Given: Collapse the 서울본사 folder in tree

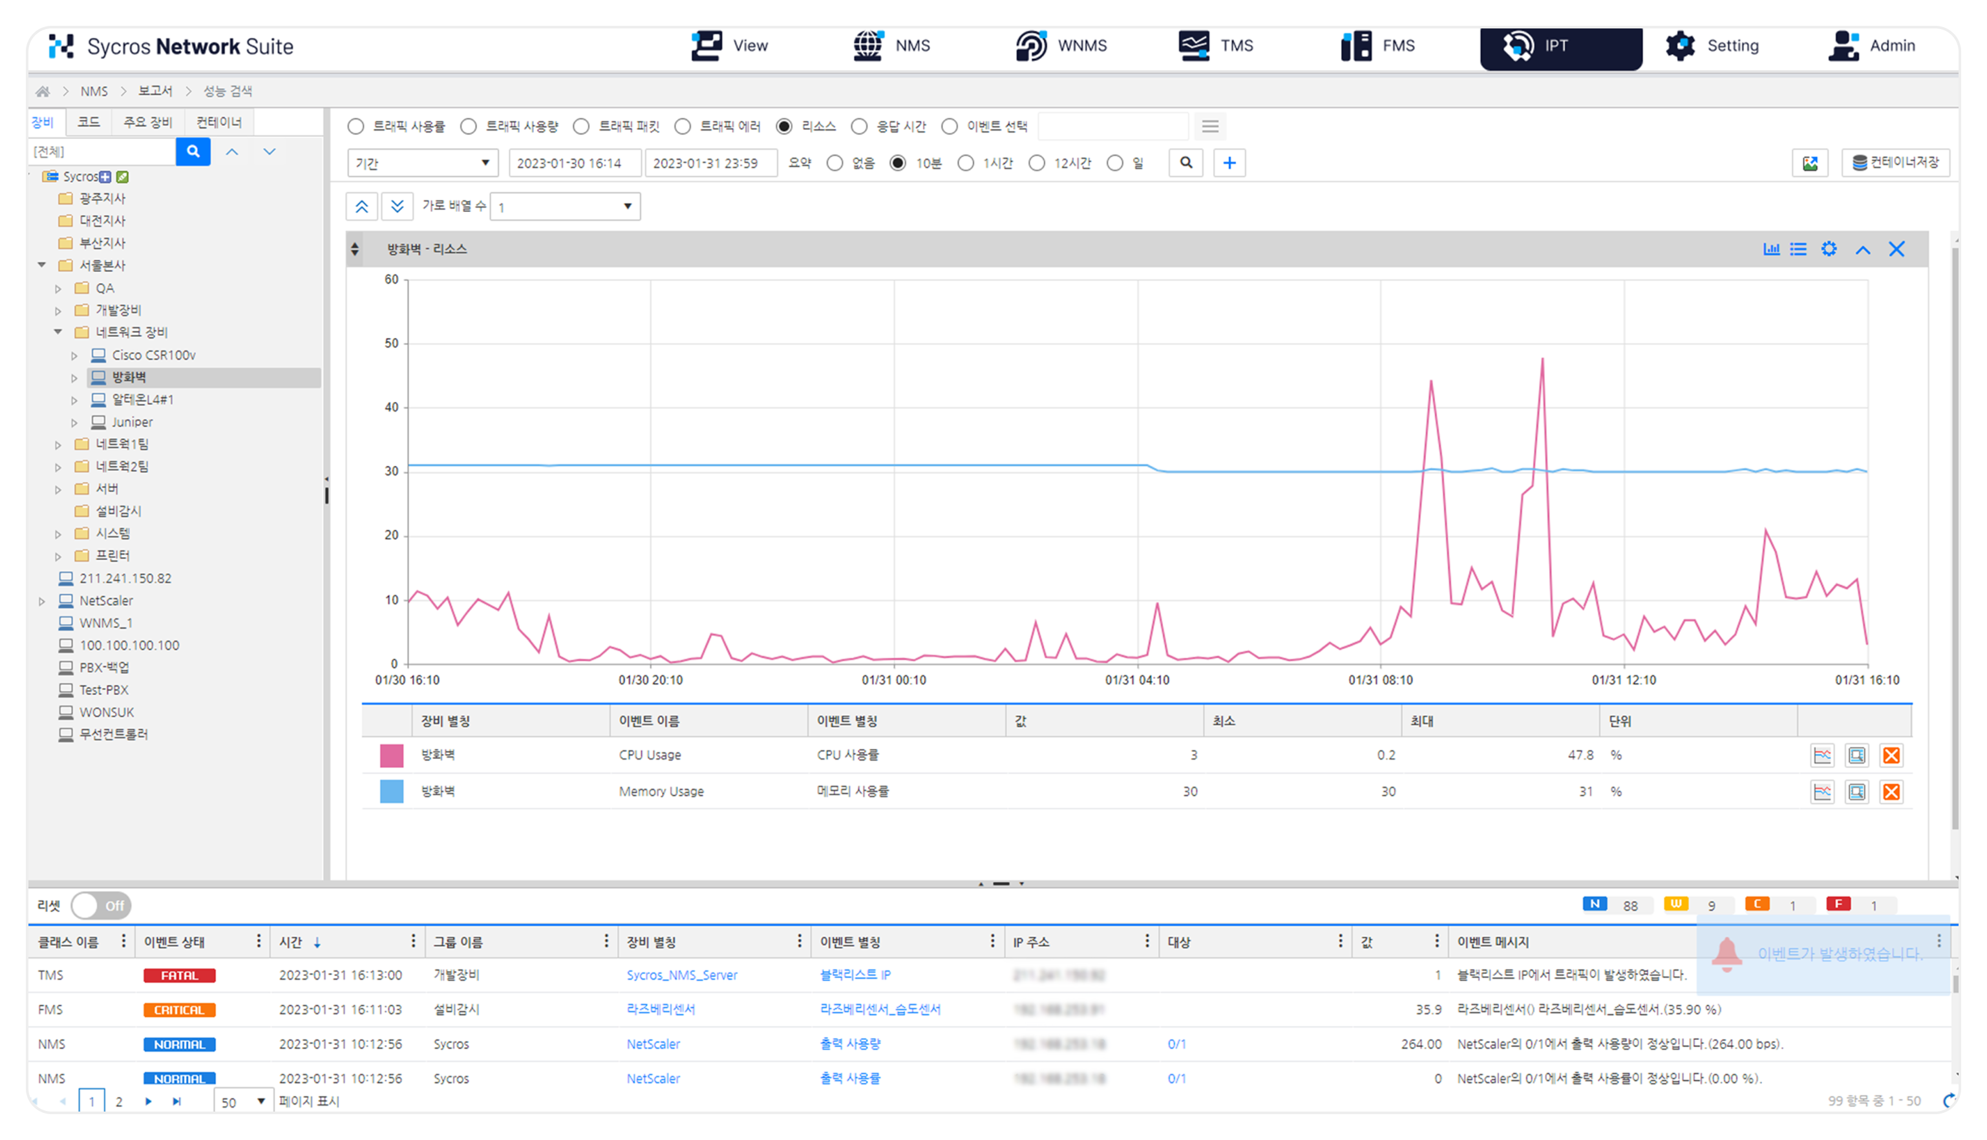Looking at the screenshot, I should (42, 266).
